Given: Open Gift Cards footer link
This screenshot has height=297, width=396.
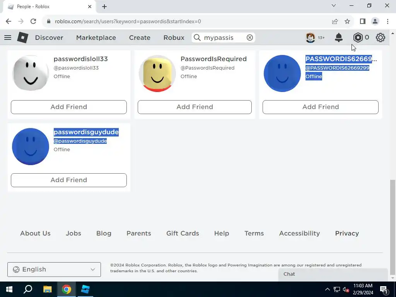Looking at the screenshot, I should click(x=183, y=233).
